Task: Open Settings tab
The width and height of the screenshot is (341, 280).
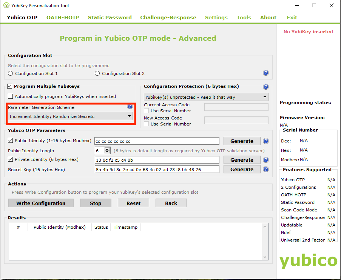Action: 216,17
